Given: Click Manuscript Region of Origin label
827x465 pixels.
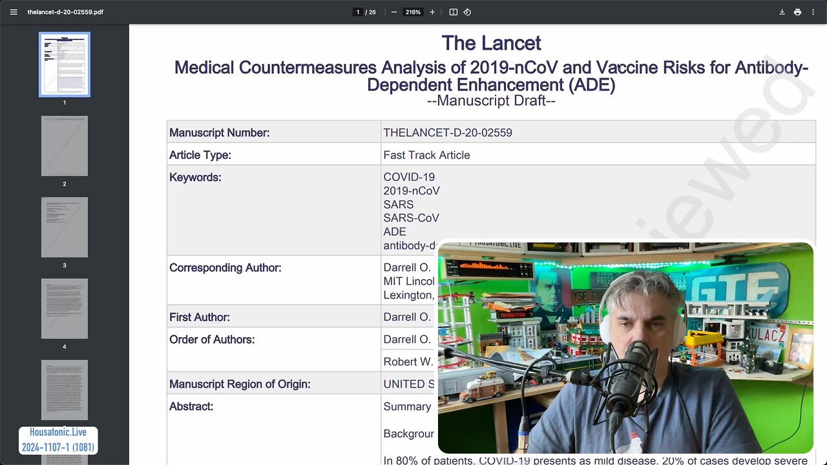Looking at the screenshot, I should (x=240, y=384).
